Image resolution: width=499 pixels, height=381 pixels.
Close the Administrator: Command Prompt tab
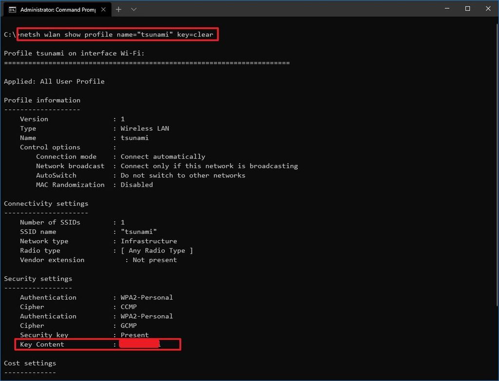point(103,9)
